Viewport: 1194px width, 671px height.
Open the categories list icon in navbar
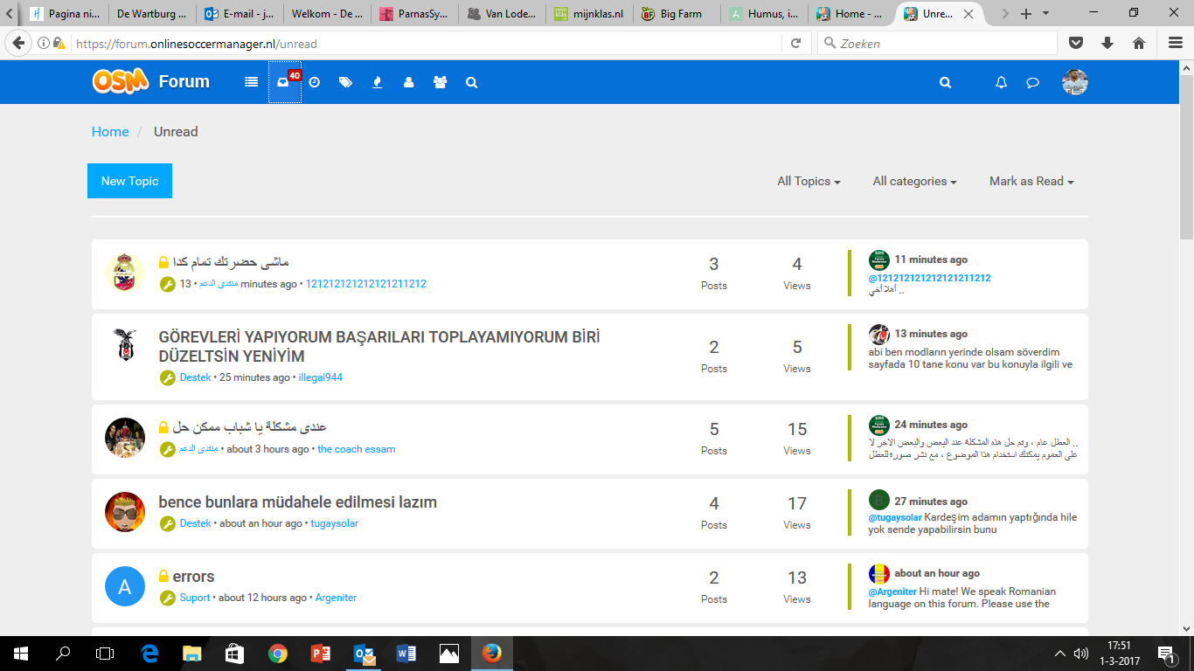252,82
